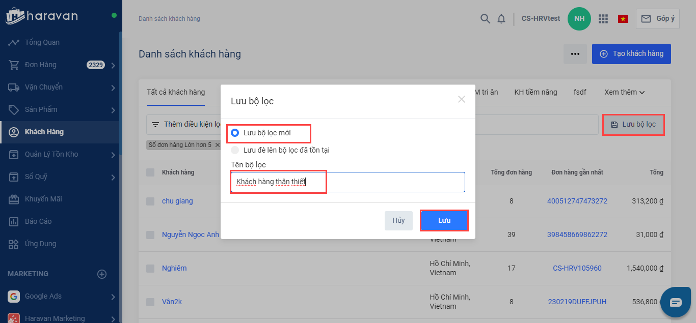Expand the Xem thêm tabs dropdown
This screenshot has height=323, width=696.
click(x=625, y=92)
